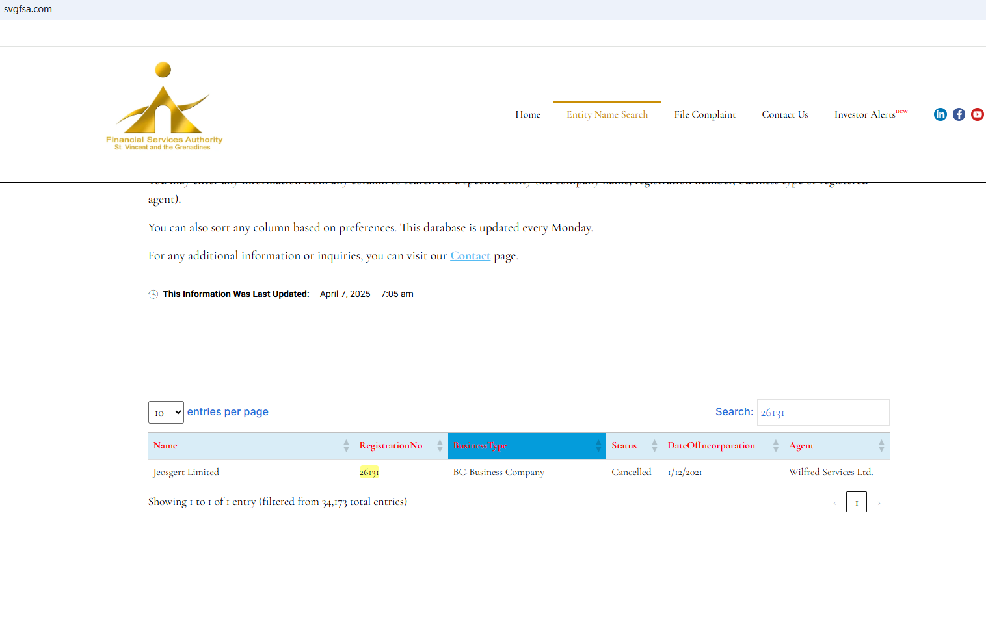986x635 pixels.
Task: Open the entries per page dropdown
Action: click(166, 413)
